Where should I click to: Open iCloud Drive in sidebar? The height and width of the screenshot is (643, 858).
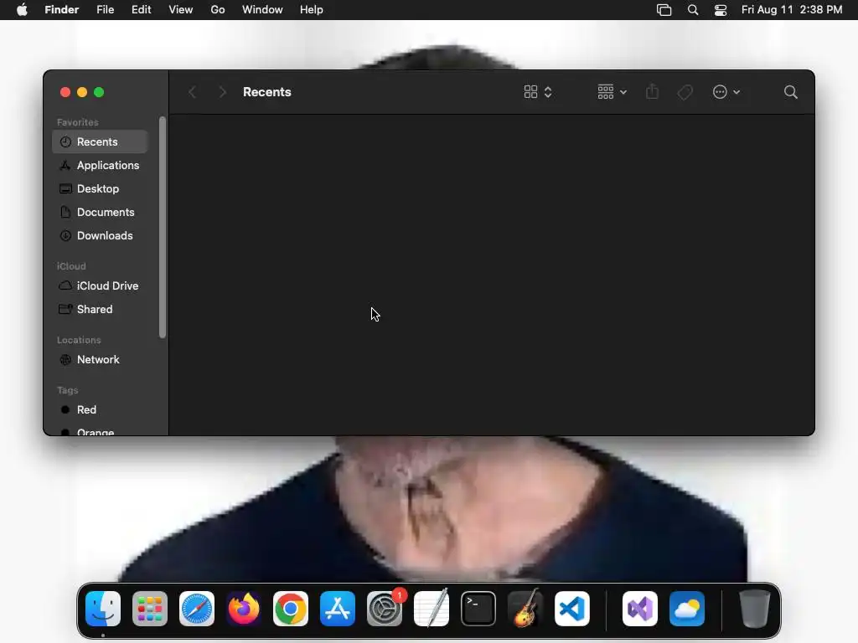100,286
